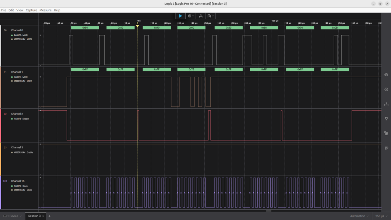Select the 0x40 decoded byte on Channel 0

coord(157,27)
